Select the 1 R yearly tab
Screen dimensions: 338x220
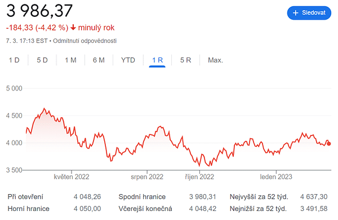(x=157, y=60)
